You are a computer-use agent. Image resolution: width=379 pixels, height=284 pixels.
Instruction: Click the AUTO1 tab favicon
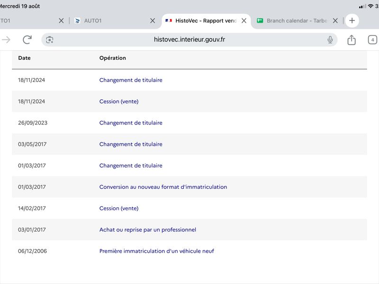[77, 21]
